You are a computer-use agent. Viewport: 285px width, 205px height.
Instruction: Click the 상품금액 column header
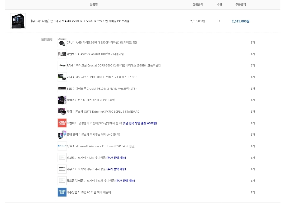[x=198, y=4]
